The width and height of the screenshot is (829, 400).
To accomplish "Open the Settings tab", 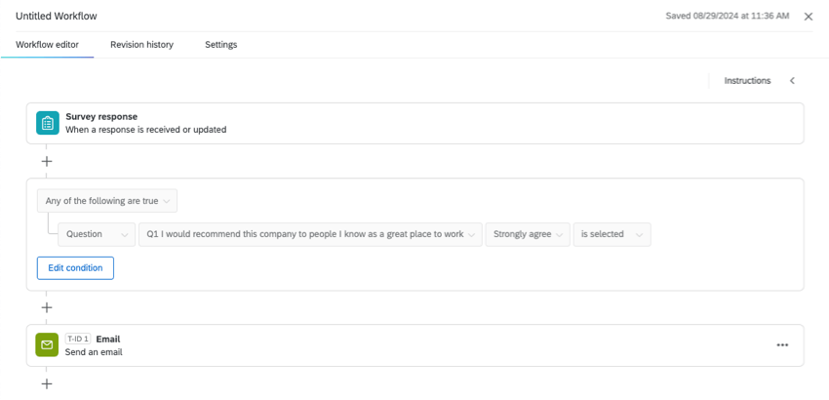I will click(x=220, y=45).
